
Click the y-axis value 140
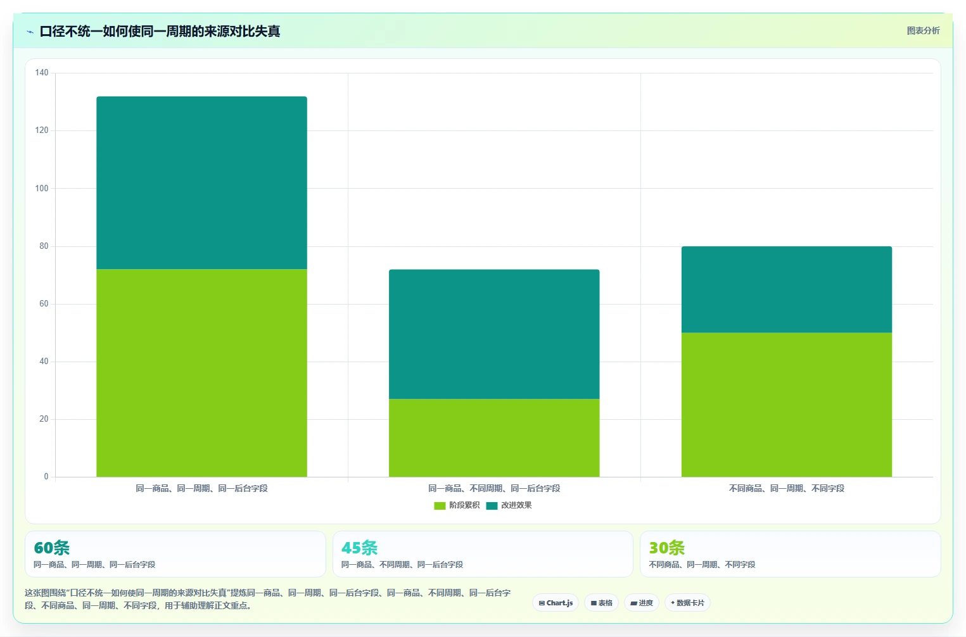(x=42, y=73)
